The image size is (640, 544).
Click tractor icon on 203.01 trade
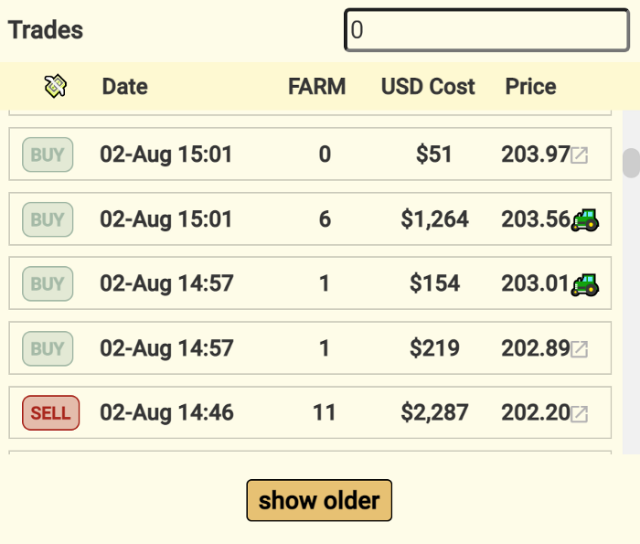click(x=585, y=284)
